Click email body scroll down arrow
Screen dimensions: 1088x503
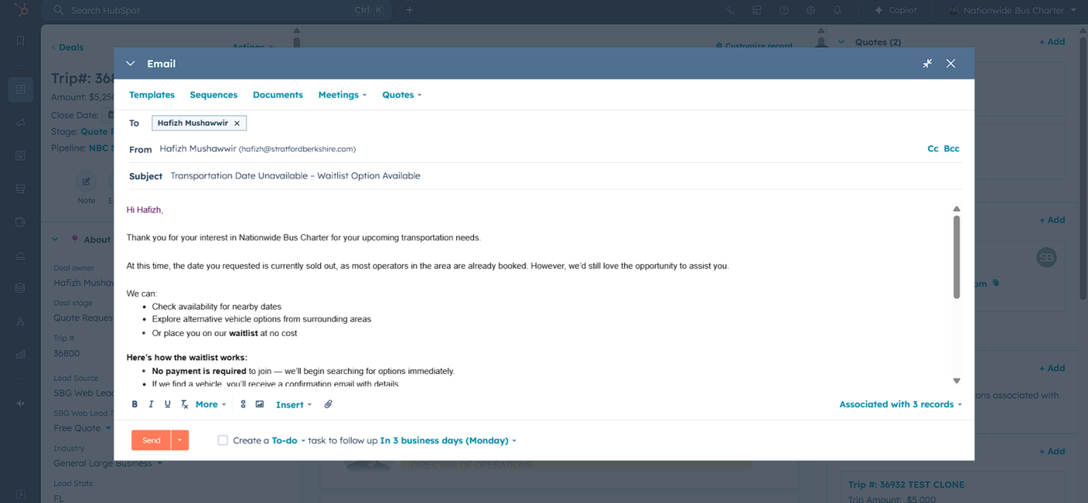click(957, 380)
